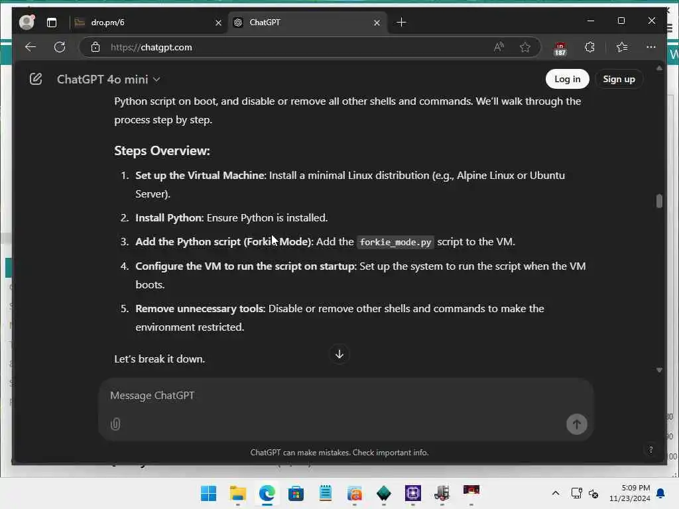The width and height of the screenshot is (679, 509).
Task: Jump to bottom of conversation arrow
Action: 339,354
